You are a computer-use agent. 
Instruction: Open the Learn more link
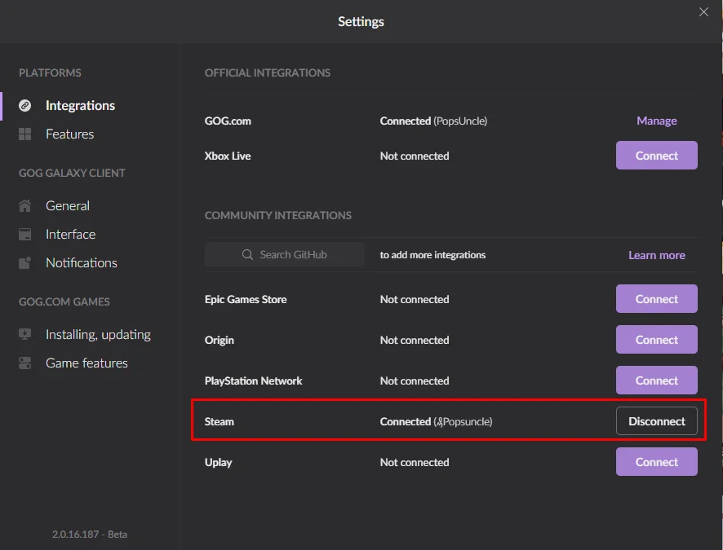(656, 255)
